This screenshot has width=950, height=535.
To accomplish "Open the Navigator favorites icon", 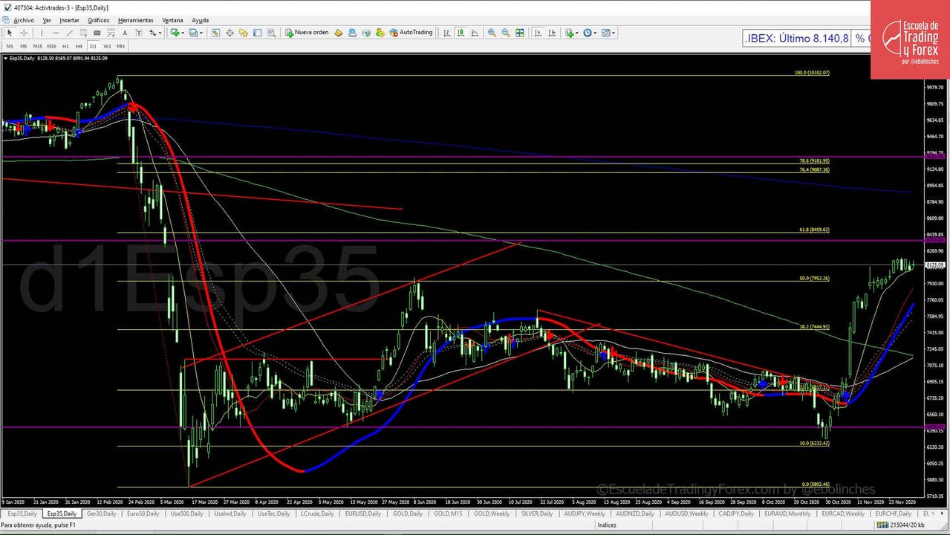I will coord(244,33).
